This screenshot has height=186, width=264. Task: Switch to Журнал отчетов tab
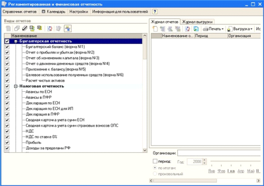164,22
